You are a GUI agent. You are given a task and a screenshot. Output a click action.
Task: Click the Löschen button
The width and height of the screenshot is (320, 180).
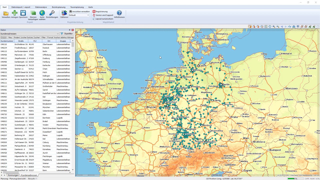pyautogui.click(x=23, y=37)
